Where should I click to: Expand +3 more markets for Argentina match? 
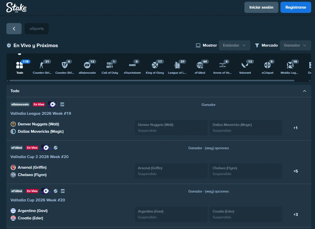pos(295,215)
